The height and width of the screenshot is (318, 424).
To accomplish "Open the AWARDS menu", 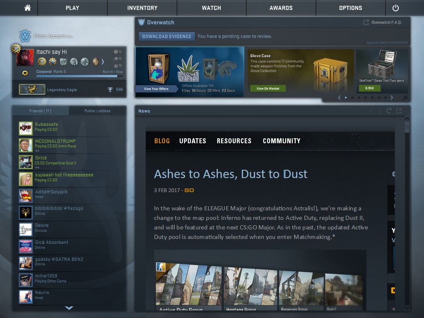I will [x=281, y=8].
